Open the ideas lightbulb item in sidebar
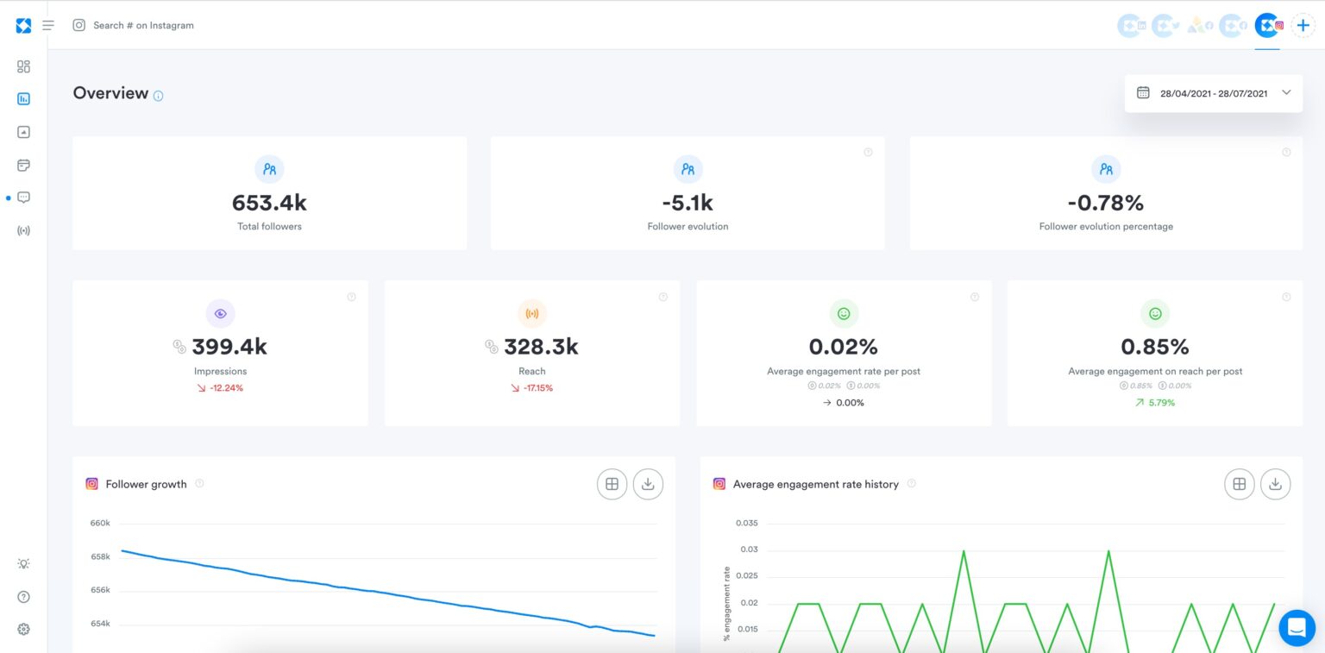The height and width of the screenshot is (653, 1325). 23,563
